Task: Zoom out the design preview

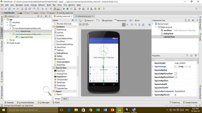Action: 136,24
